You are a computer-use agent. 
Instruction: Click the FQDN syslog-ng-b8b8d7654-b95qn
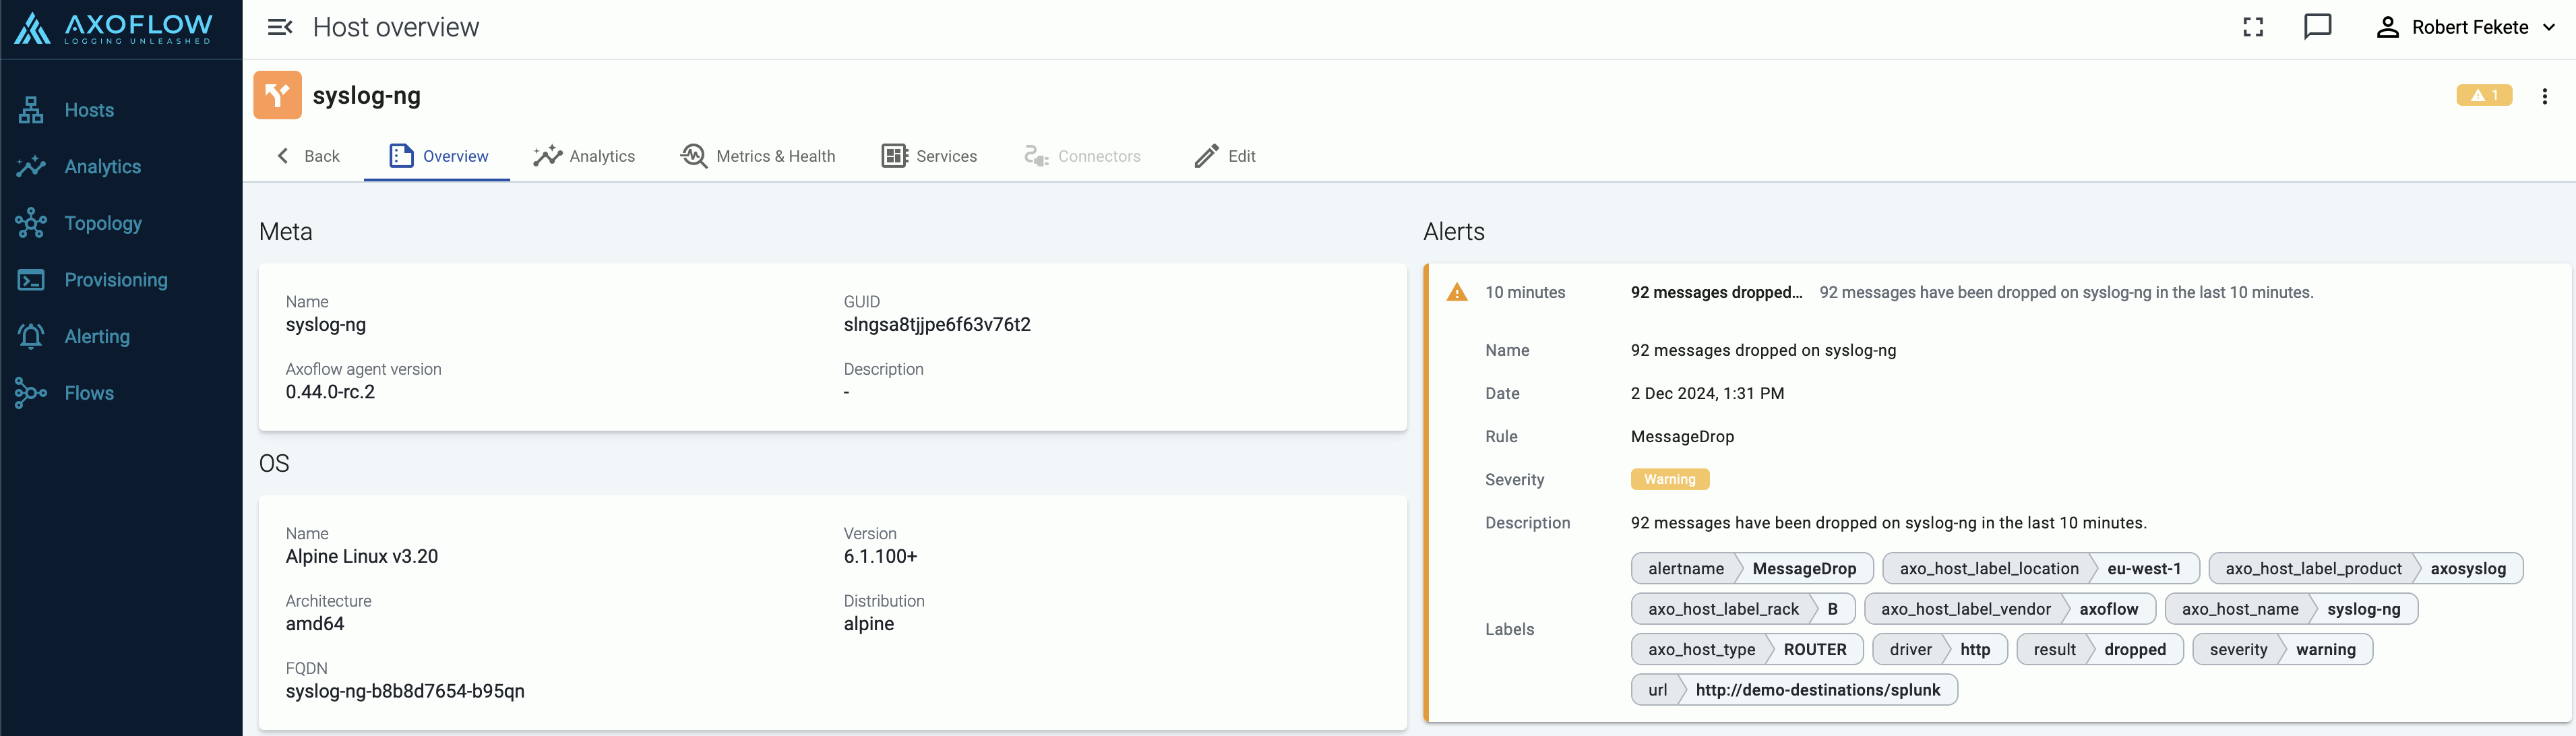[405, 691]
